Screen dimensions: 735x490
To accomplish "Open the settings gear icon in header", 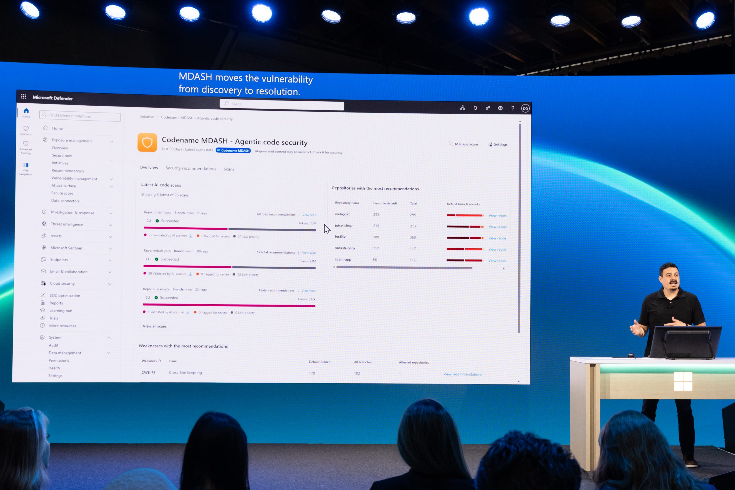I will click(x=500, y=108).
